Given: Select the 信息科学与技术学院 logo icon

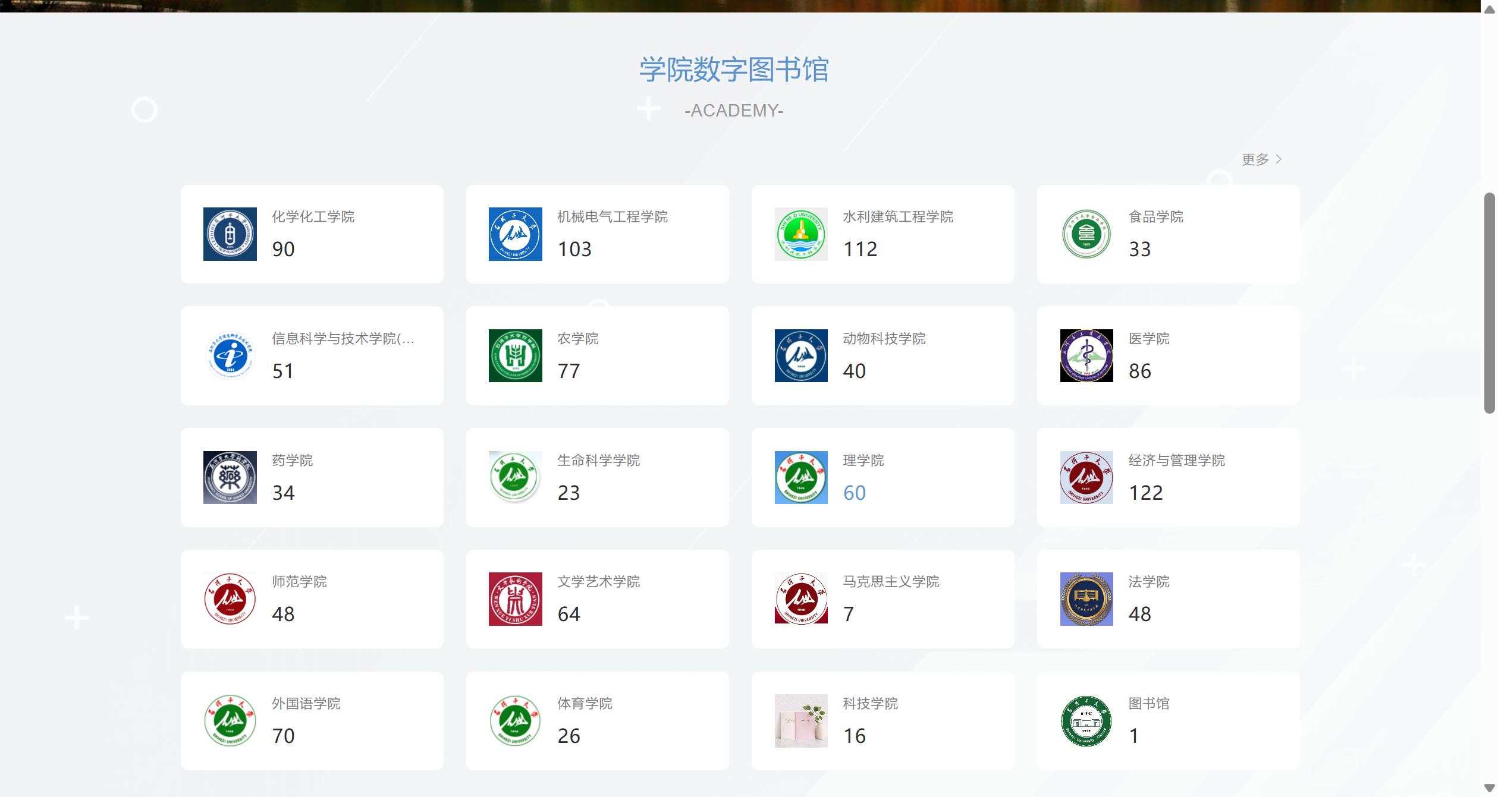Looking at the screenshot, I should (x=230, y=355).
